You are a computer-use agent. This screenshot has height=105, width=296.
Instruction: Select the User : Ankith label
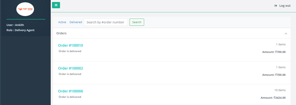coord(15,25)
